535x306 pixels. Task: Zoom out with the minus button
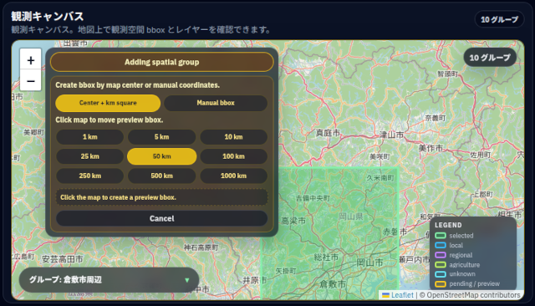pyautogui.click(x=31, y=81)
